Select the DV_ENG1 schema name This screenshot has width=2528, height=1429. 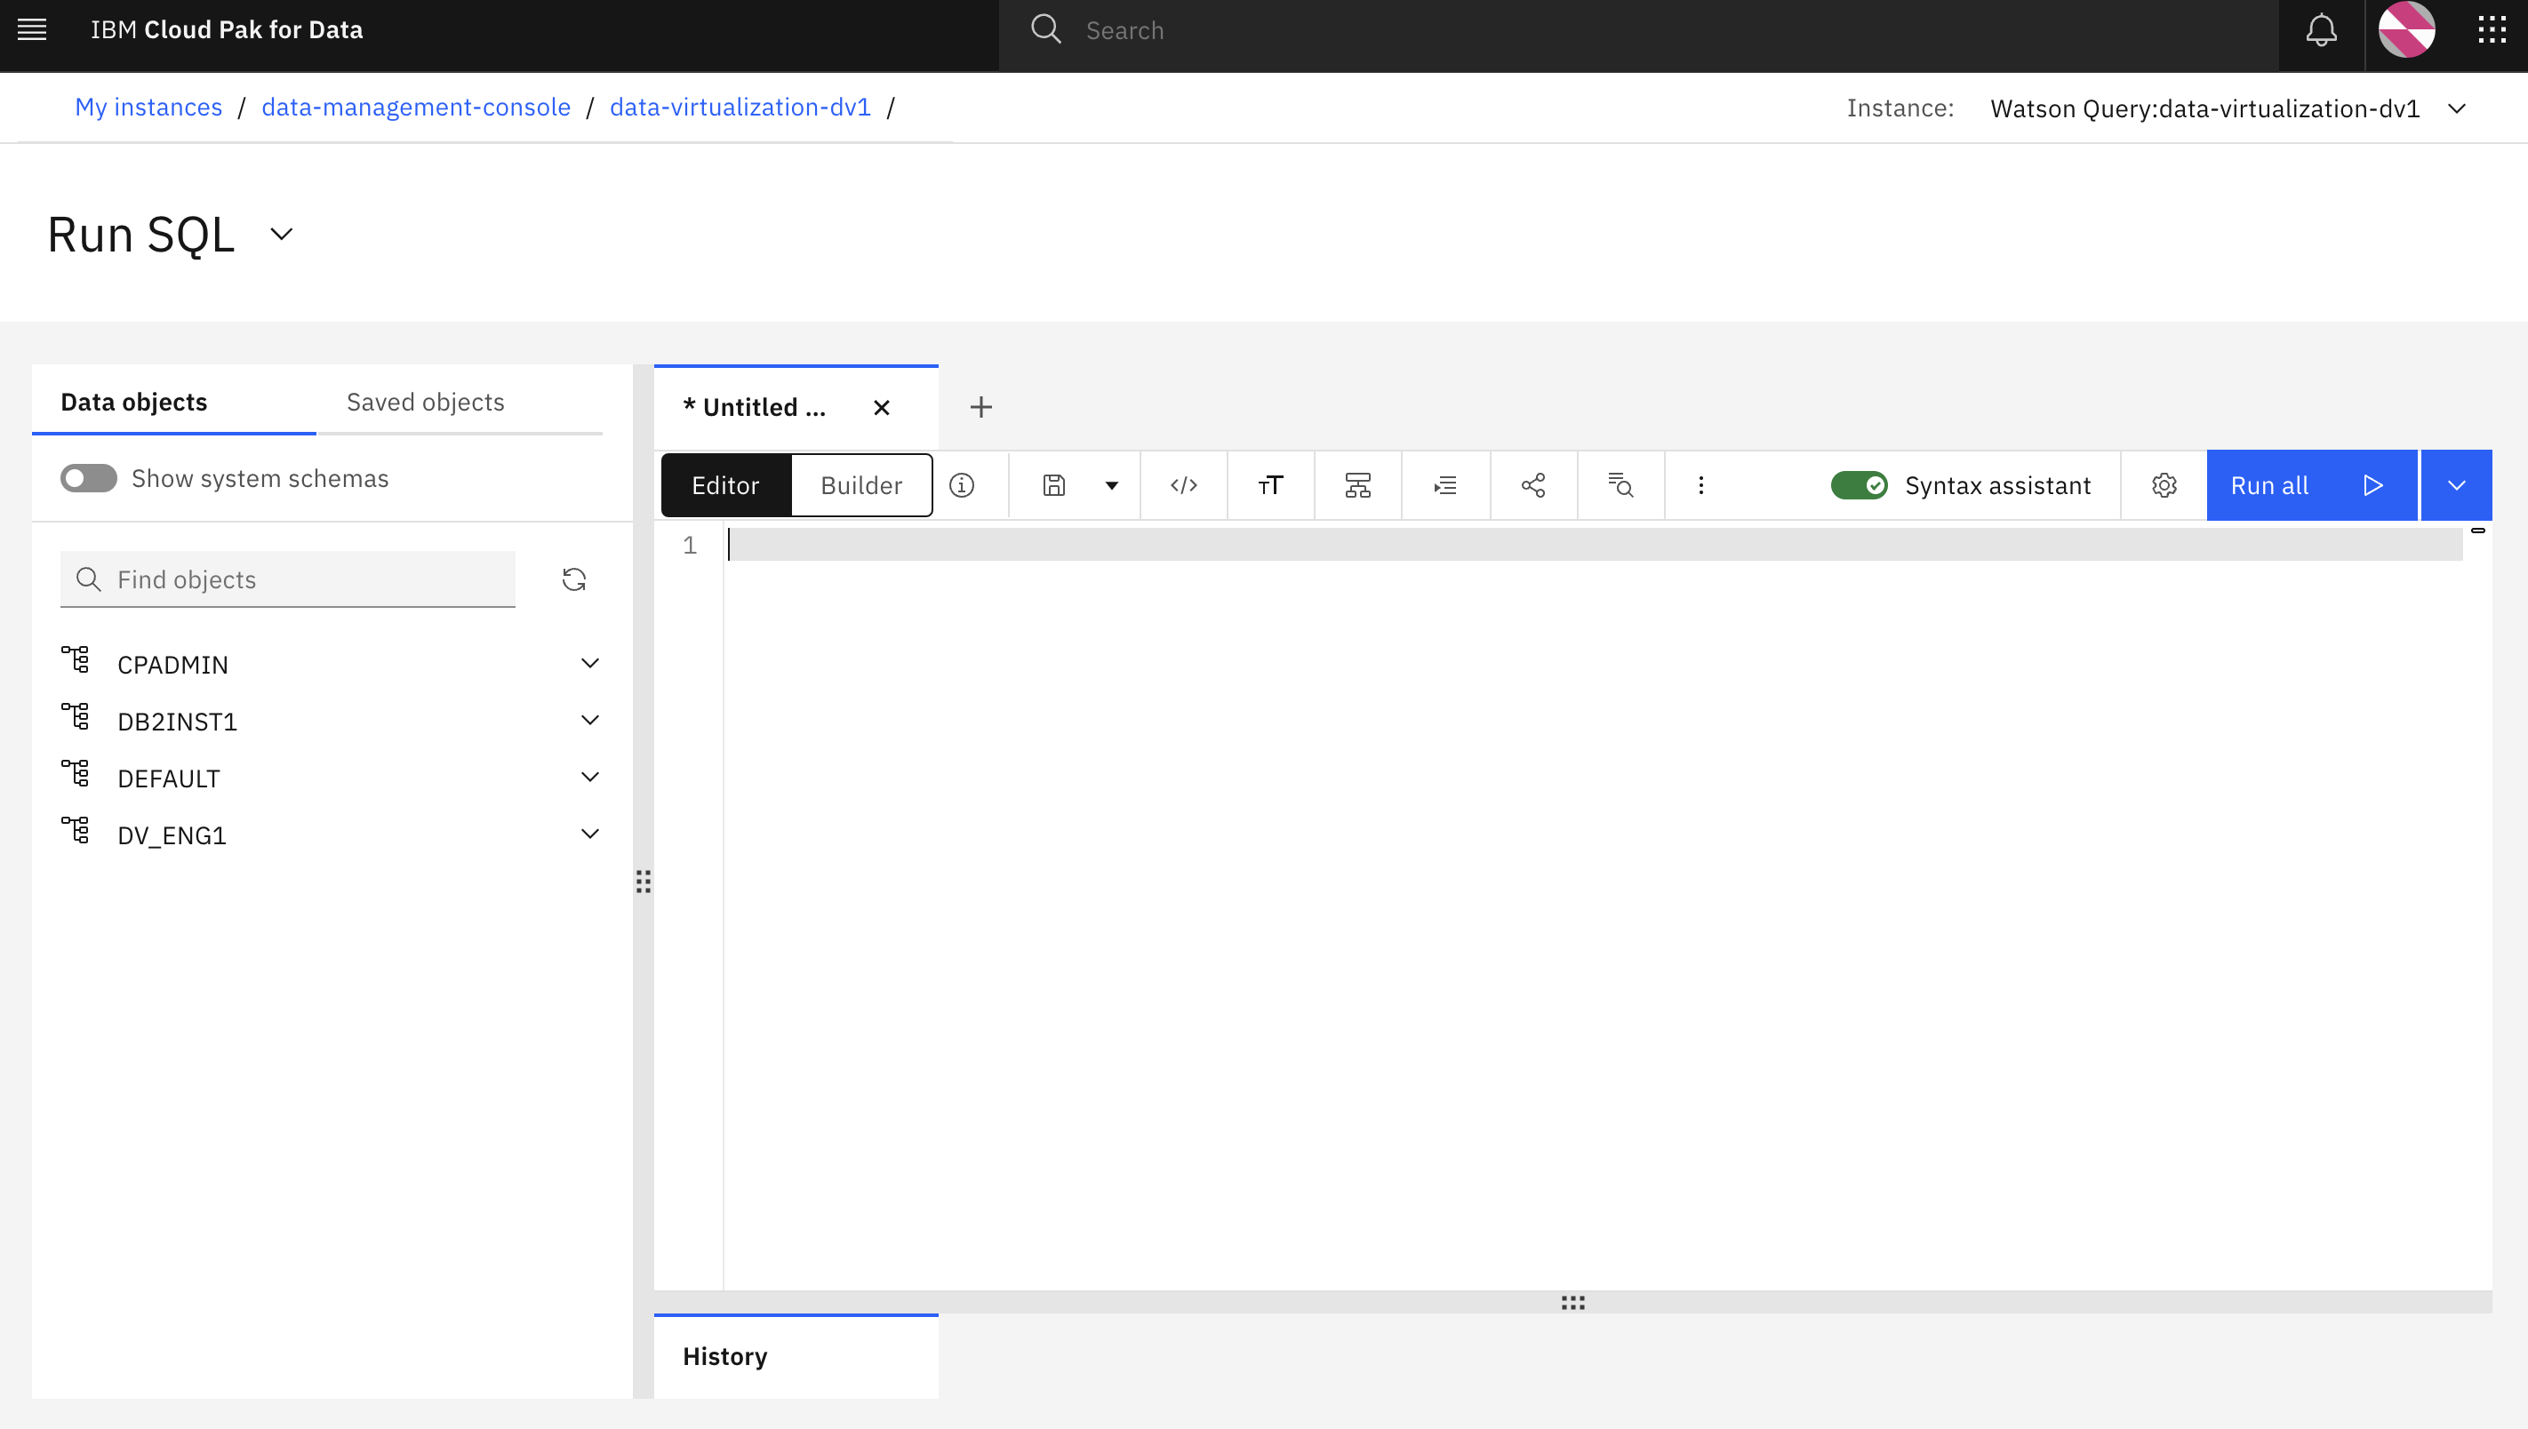(x=172, y=835)
